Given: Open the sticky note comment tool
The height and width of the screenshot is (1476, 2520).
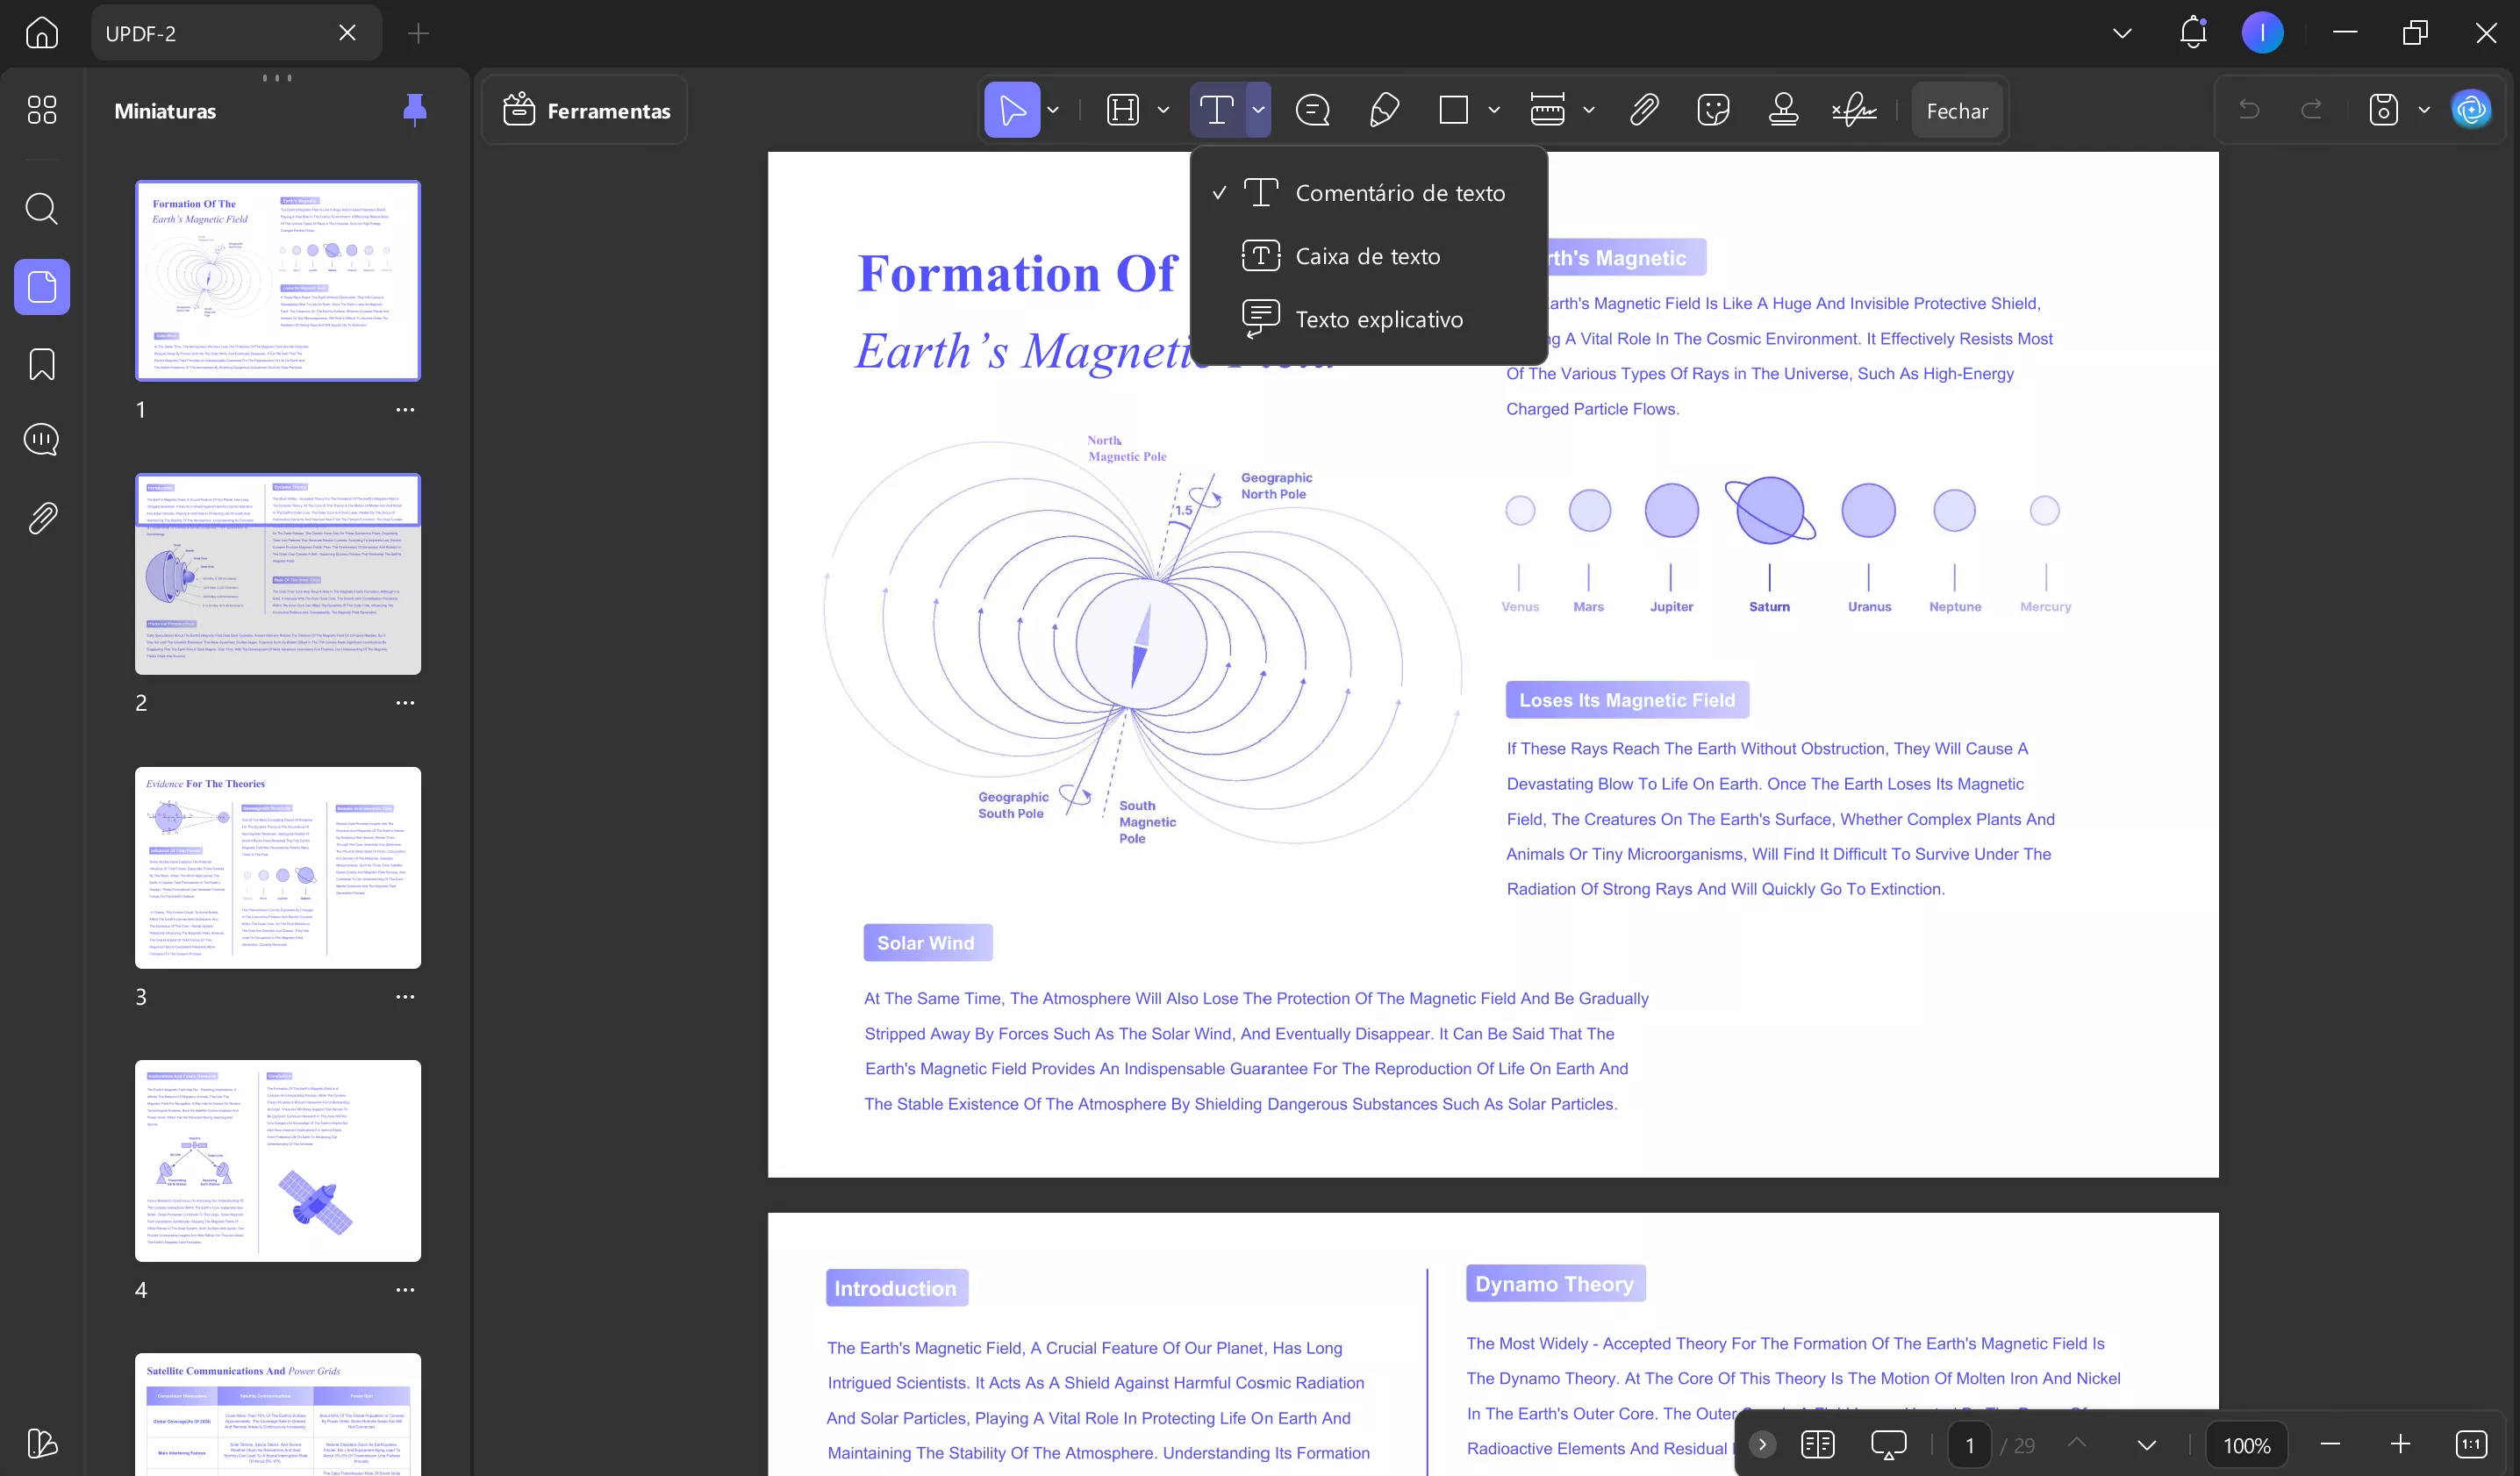Looking at the screenshot, I should [1312, 110].
